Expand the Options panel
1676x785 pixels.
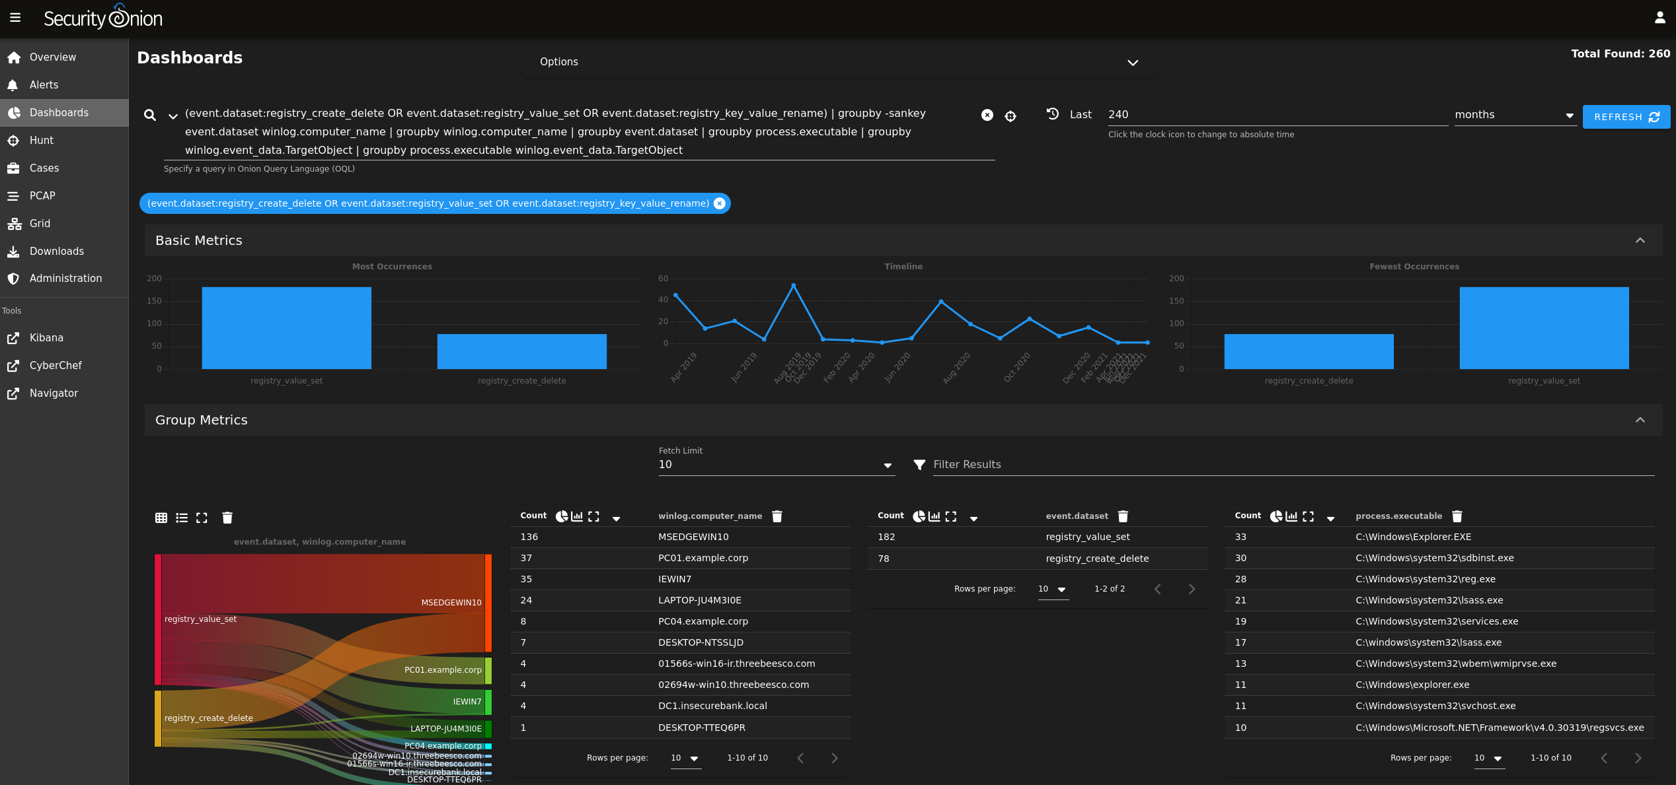pyautogui.click(x=1132, y=63)
